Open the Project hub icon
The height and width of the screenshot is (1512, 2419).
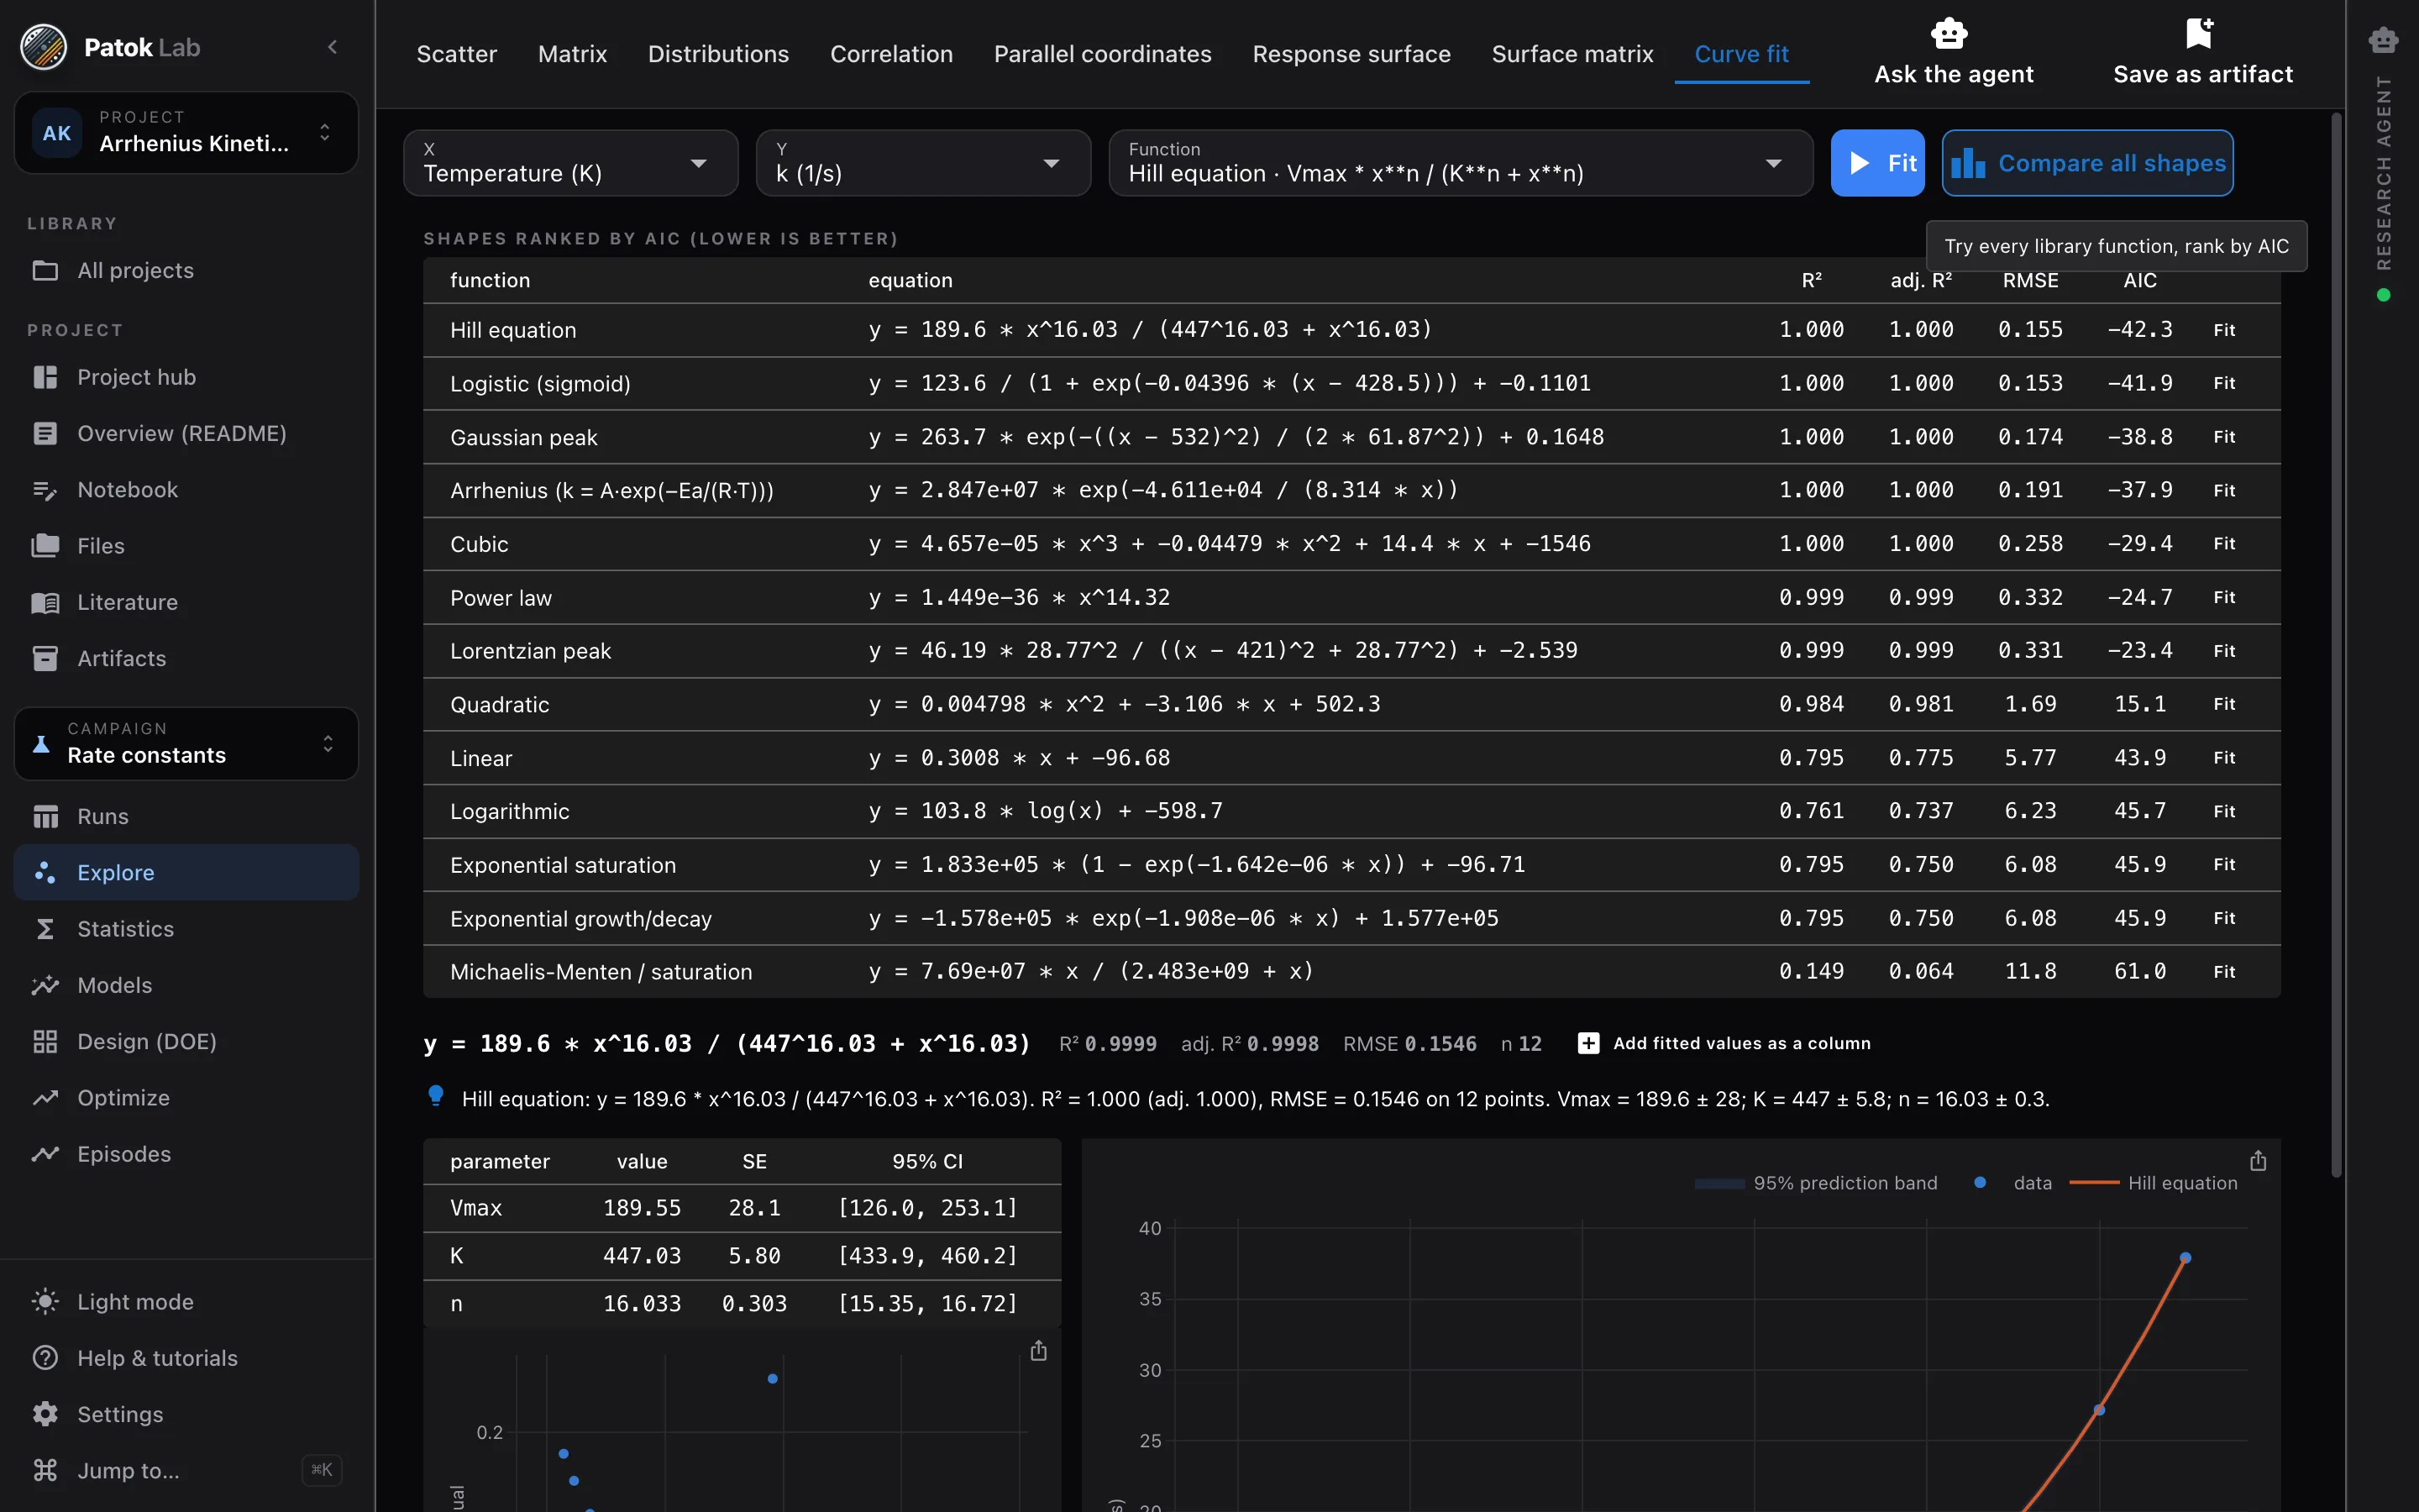pos(45,377)
